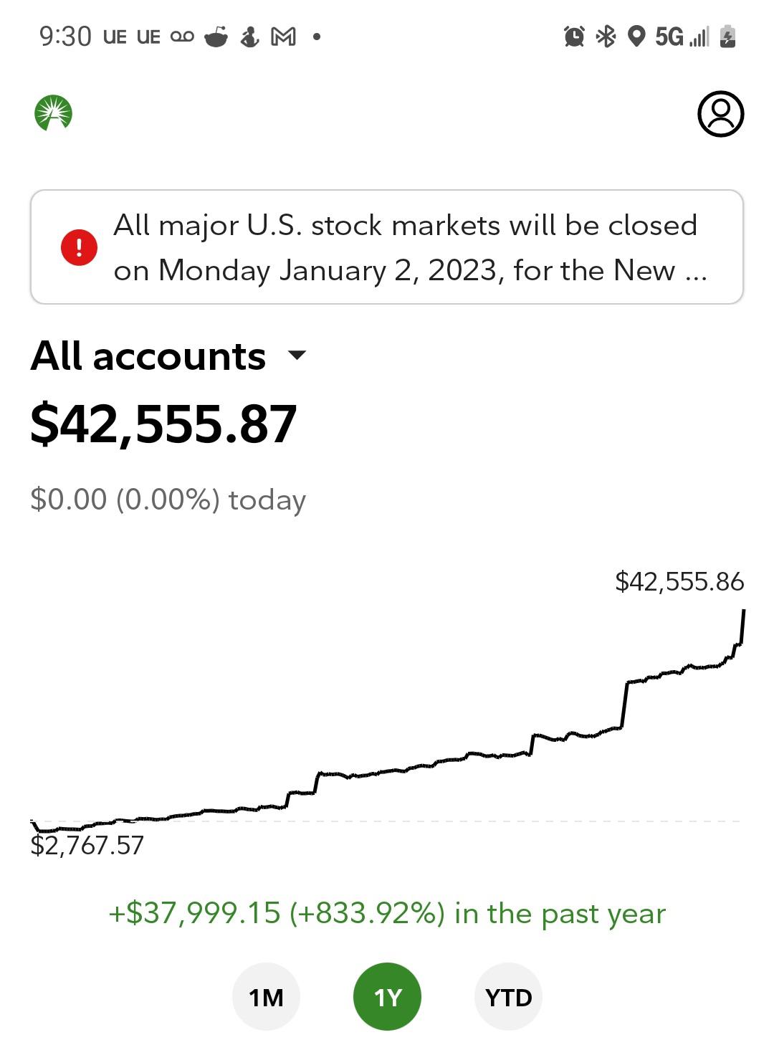This screenshot has width=774, height=1050.
Task: Tap the Gmail notification icon
Action: coord(283,36)
